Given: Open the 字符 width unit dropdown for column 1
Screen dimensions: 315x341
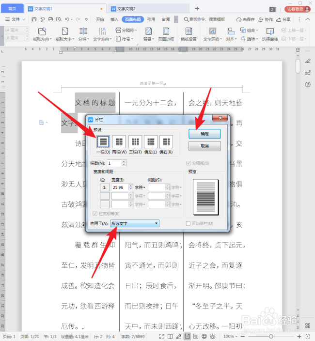Looking at the screenshot, I should 140,187.
